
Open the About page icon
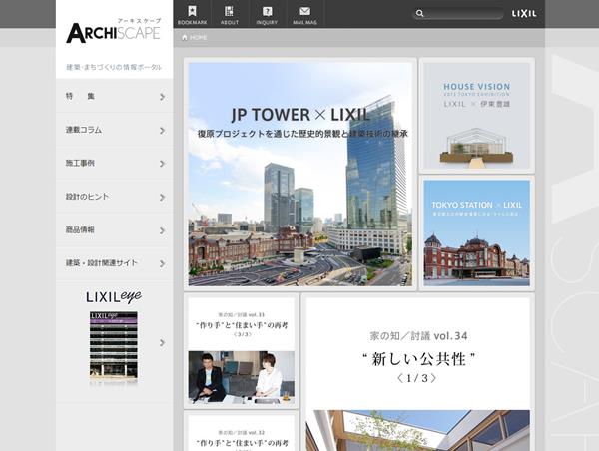coord(229,11)
